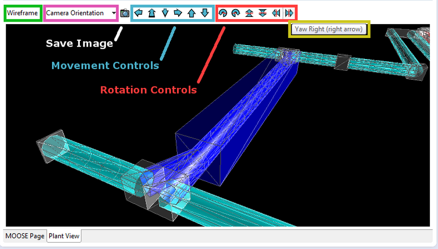Yaw the camera left

pyautogui.click(x=276, y=13)
